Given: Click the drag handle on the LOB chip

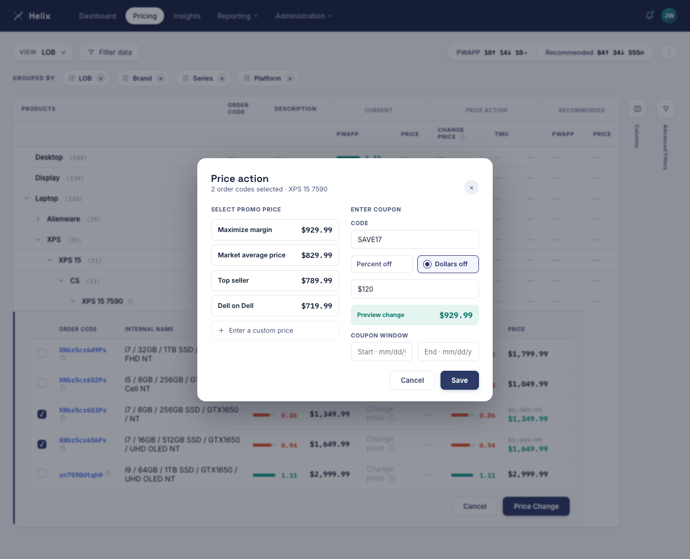Looking at the screenshot, I should click(x=72, y=78).
